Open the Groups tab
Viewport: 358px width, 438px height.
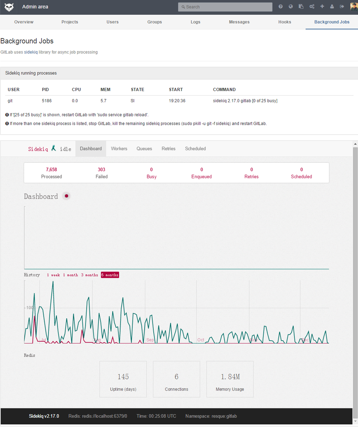pos(154,22)
